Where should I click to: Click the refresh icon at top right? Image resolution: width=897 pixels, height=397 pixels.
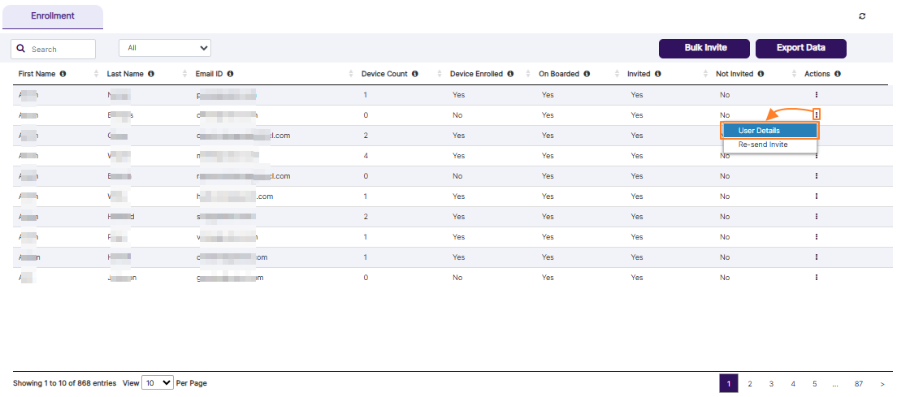(862, 16)
